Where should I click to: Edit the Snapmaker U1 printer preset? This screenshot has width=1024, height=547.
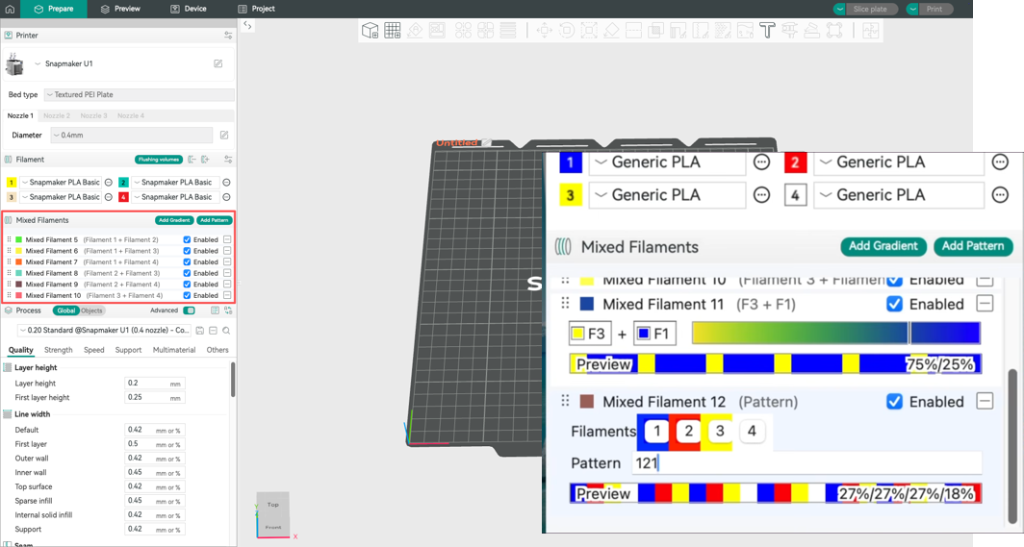point(218,63)
